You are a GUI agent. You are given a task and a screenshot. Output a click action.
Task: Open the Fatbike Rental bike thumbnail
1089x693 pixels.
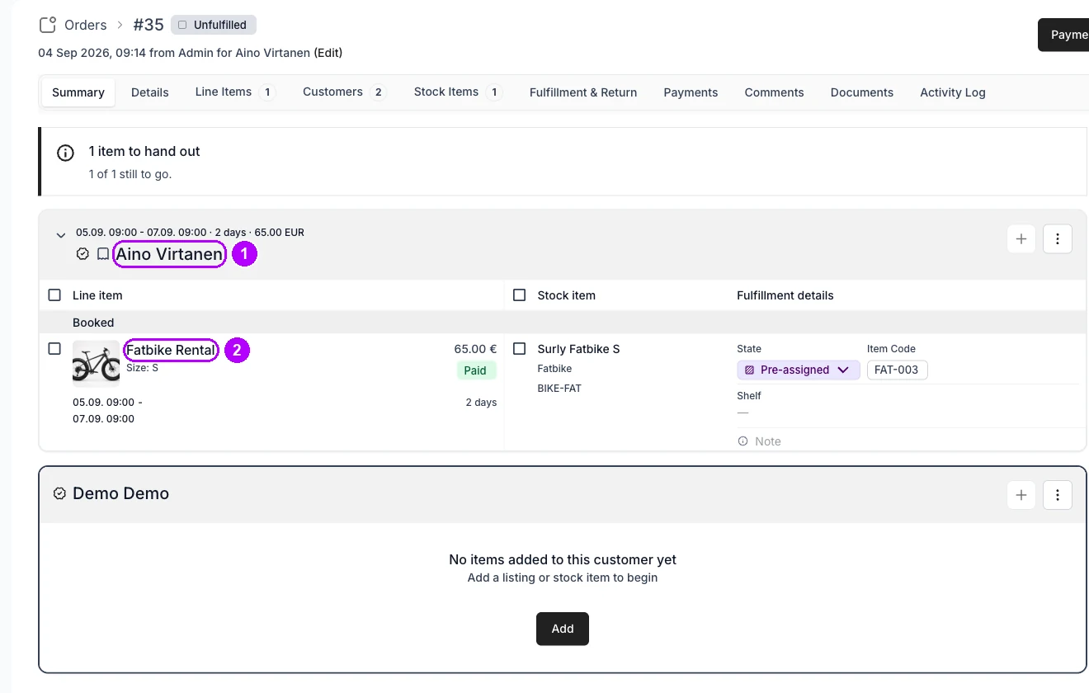(96, 364)
